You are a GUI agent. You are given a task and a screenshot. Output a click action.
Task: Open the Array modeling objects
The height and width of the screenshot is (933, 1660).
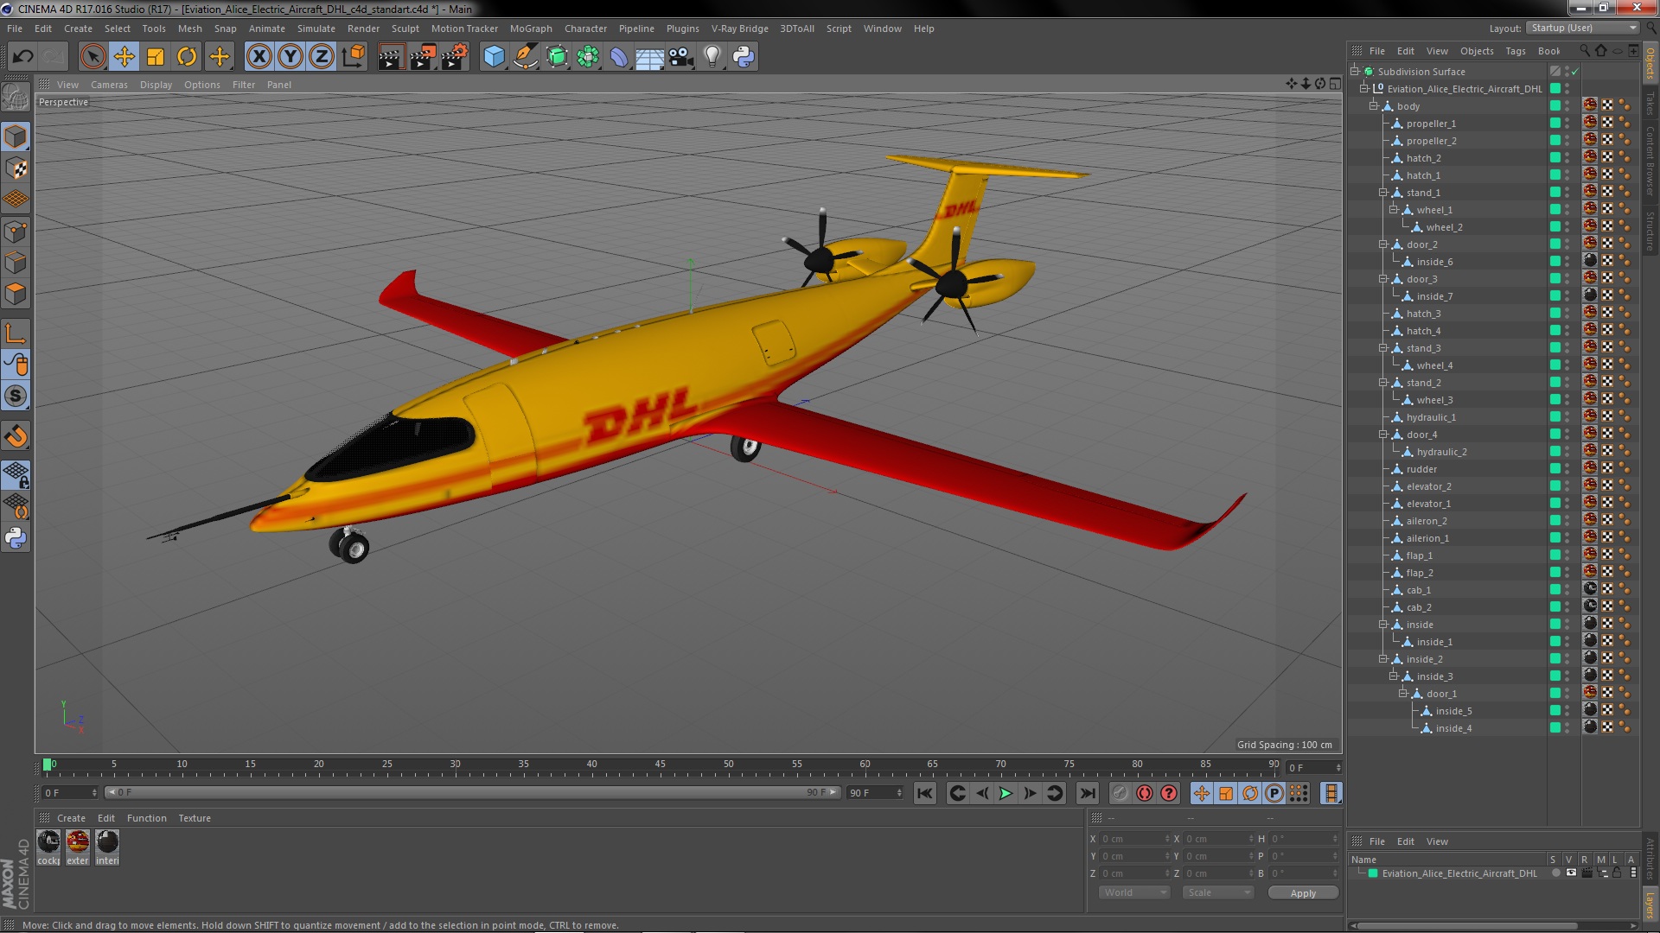588,57
